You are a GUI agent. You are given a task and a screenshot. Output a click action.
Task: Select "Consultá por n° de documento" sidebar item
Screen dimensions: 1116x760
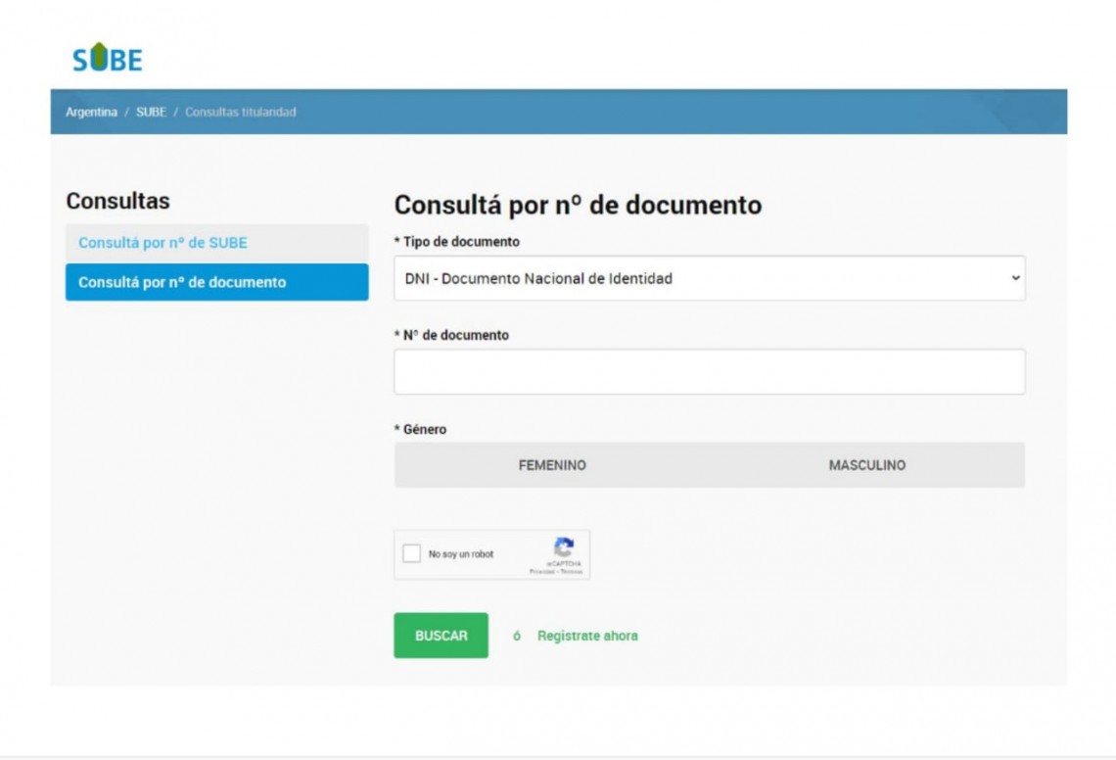click(182, 282)
